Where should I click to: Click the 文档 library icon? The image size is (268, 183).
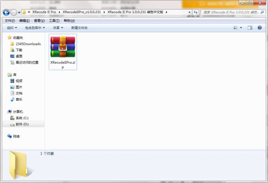12,93
